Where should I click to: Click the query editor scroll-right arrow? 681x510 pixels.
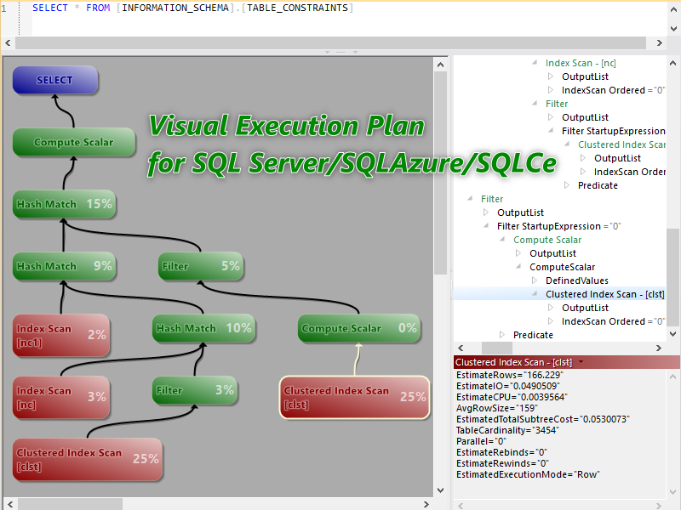coord(659,42)
